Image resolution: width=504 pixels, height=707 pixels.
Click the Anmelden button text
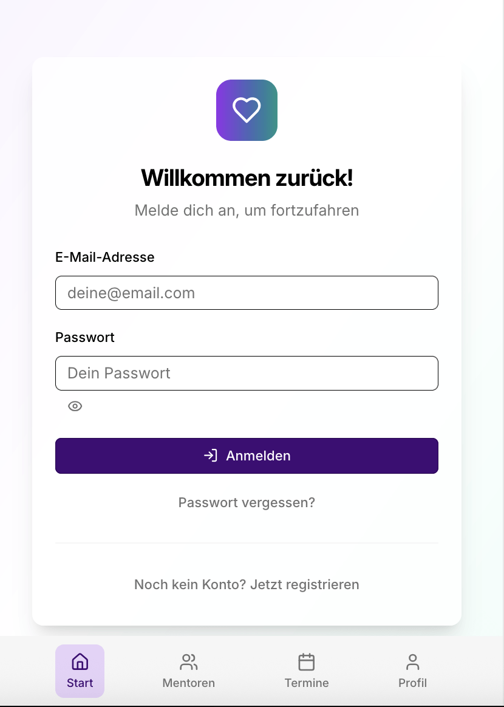click(x=258, y=456)
